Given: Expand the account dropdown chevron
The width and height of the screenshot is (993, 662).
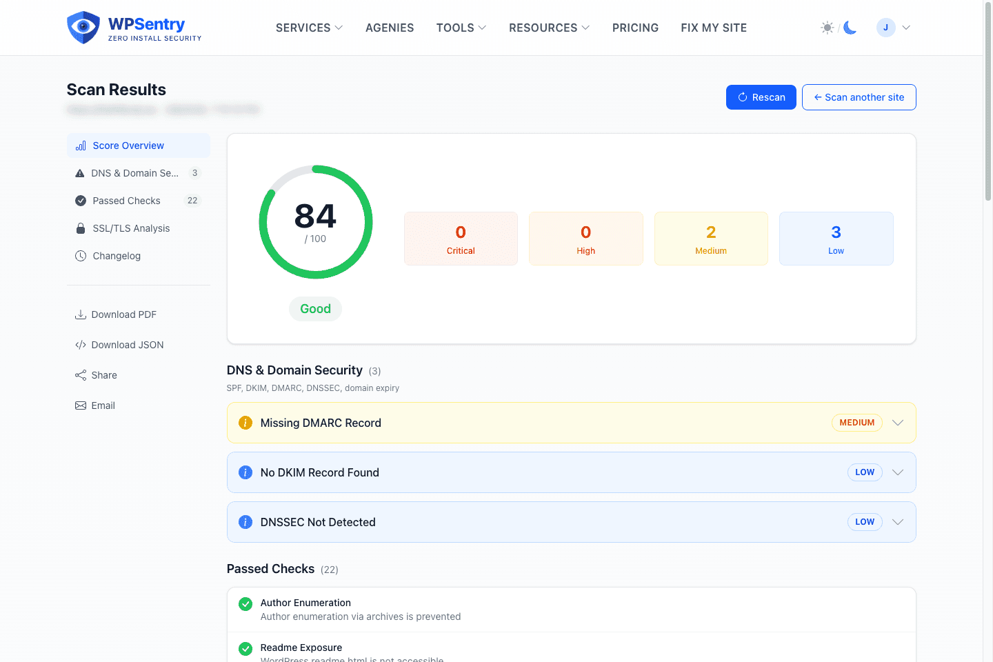Looking at the screenshot, I should pyautogui.click(x=906, y=28).
